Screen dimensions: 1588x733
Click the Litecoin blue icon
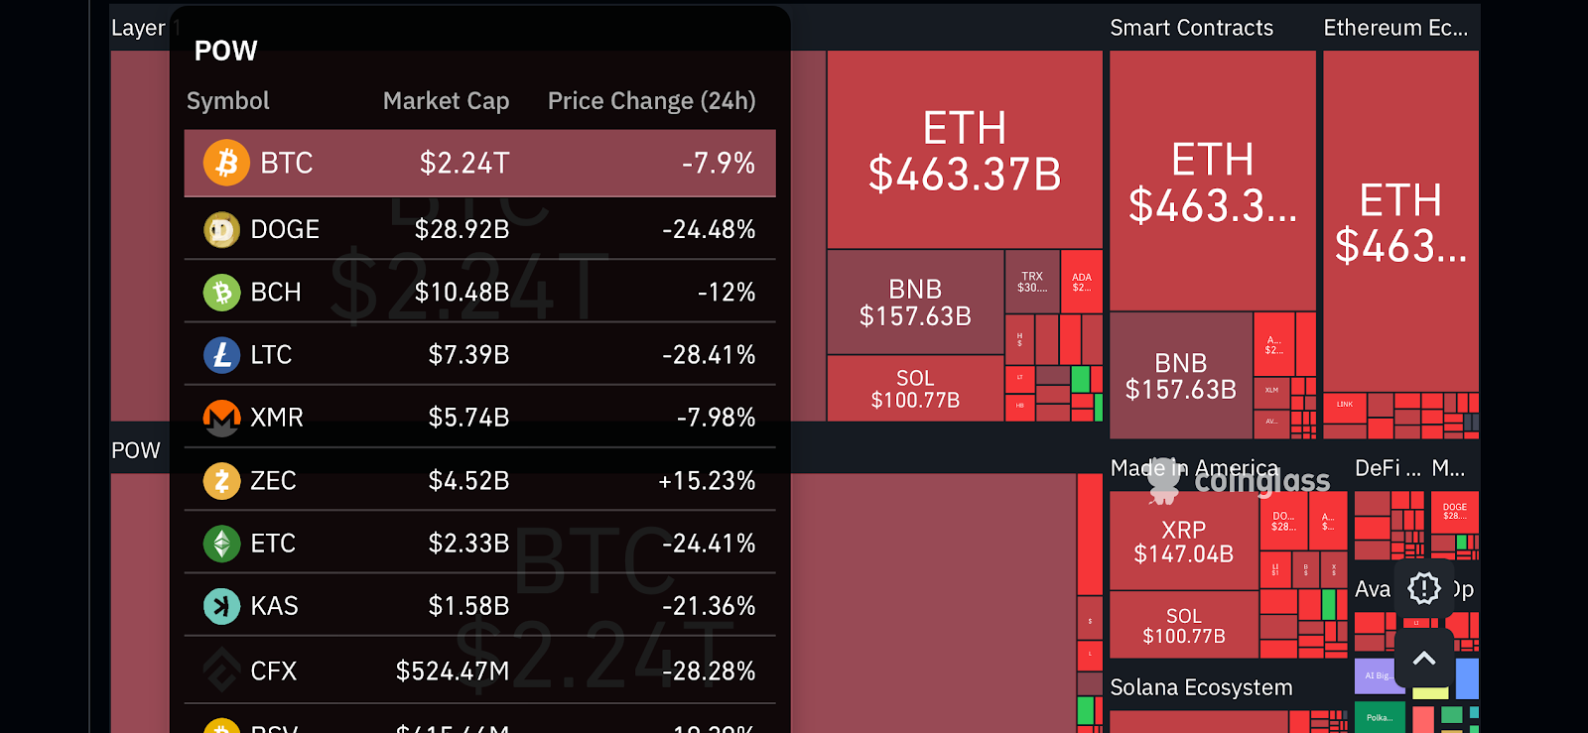[x=221, y=355]
